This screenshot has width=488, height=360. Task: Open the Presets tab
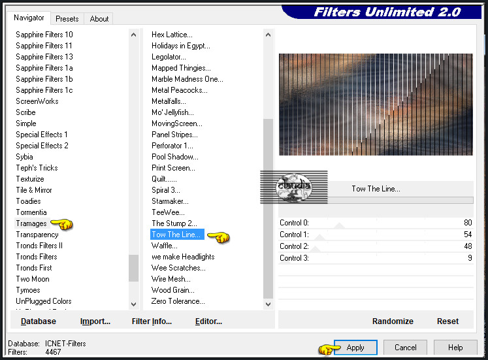67,19
